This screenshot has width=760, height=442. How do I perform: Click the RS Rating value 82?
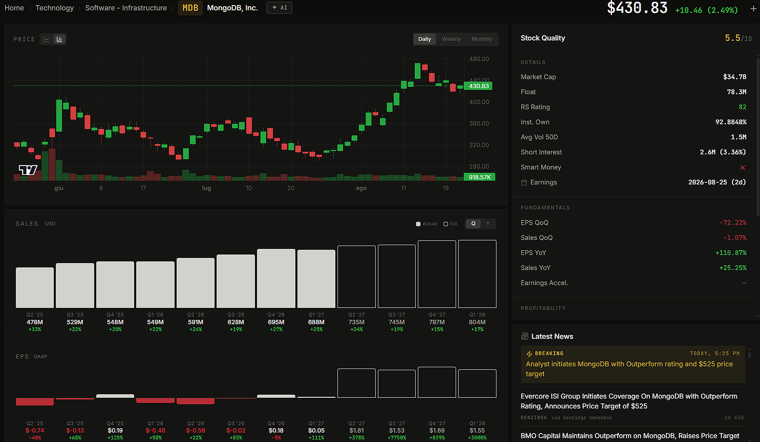coord(742,107)
